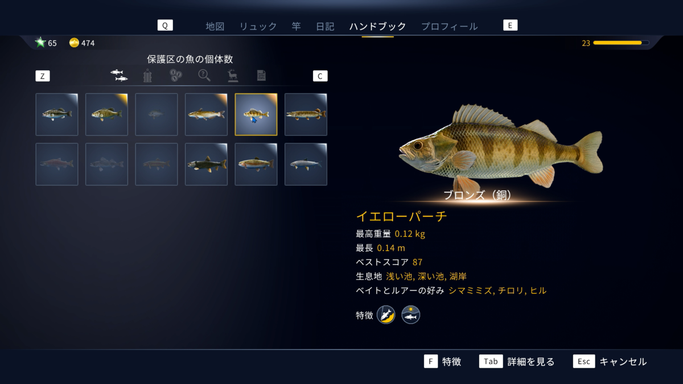The image size is (683, 384).
Task: Open the 日記 tab
Action: 325,26
